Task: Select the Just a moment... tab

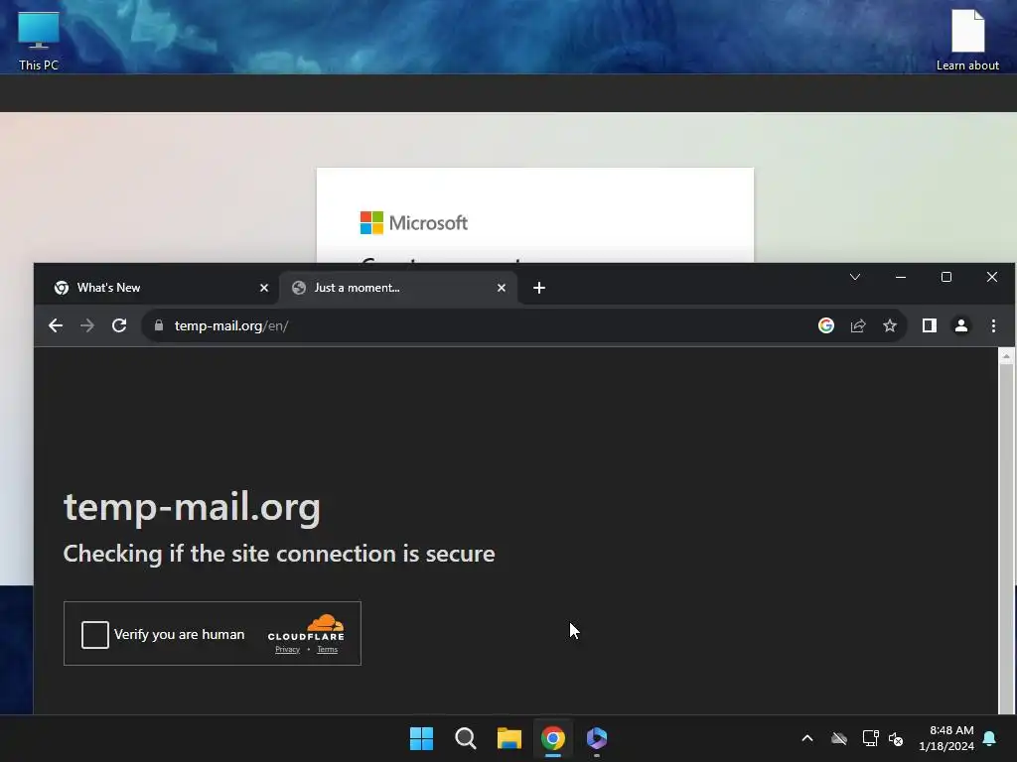Action: pyautogui.click(x=397, y=288)
